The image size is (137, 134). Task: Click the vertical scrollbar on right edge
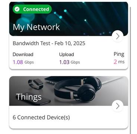pyautogui.click(x=130, y=70)
